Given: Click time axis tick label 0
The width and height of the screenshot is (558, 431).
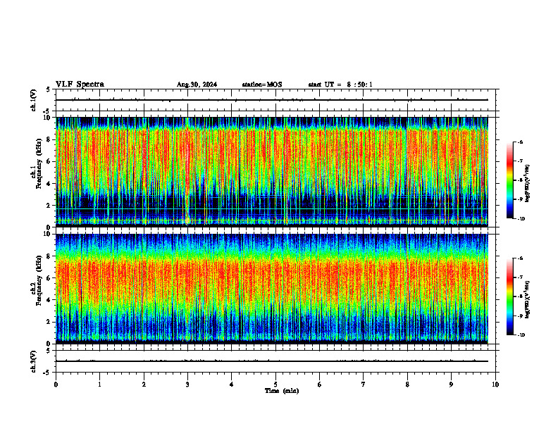Looking at the screenshot, I should coord(56,385).
